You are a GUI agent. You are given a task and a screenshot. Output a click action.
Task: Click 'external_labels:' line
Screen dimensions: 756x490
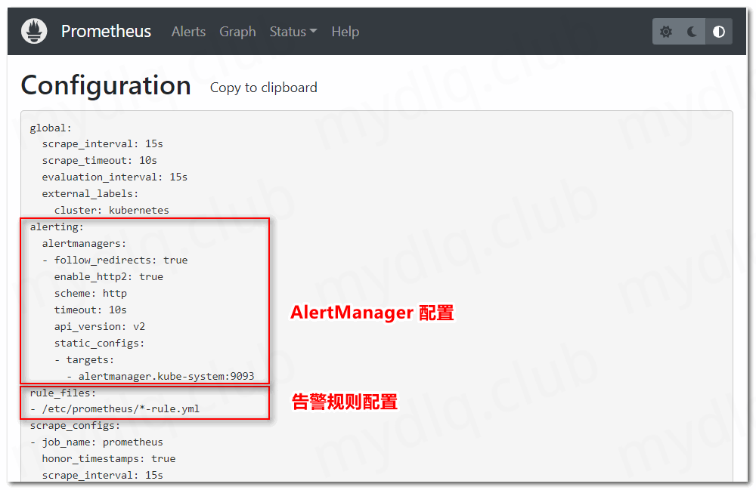click(90, 193)
